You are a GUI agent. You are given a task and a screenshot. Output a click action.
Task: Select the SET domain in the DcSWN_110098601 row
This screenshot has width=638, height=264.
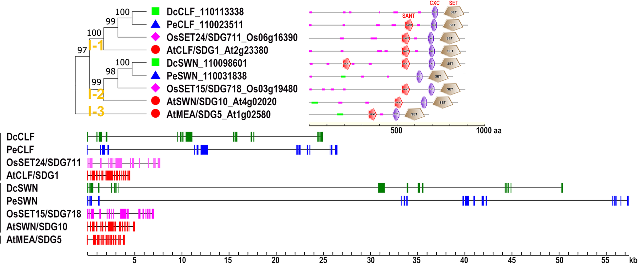pos(450,64)
